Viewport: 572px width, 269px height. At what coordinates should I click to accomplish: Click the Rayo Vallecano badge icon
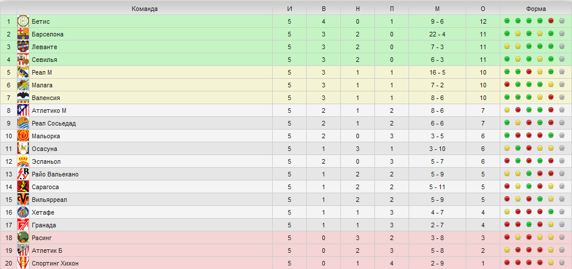(x=23, y=174)
